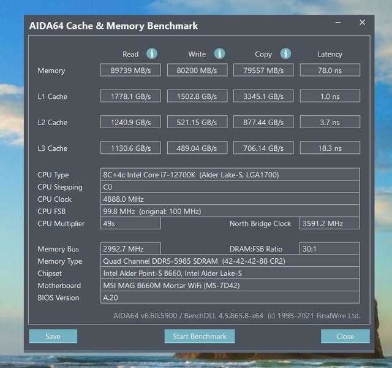The height and width of the screenshot is (368, 392).
Task: Click the Memory Bus value 2992.7 MHz
Action: pyautogui.click(x=130, y=248)
